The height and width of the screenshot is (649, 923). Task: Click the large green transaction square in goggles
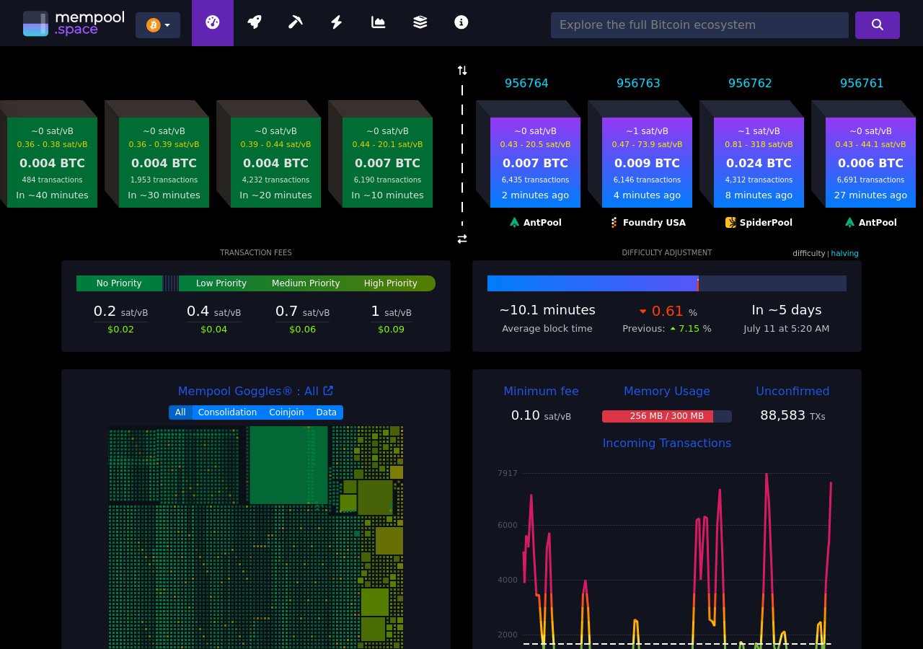(x=288, y=464)
